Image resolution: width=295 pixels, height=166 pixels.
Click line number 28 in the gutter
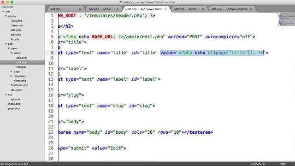(51, 159)
